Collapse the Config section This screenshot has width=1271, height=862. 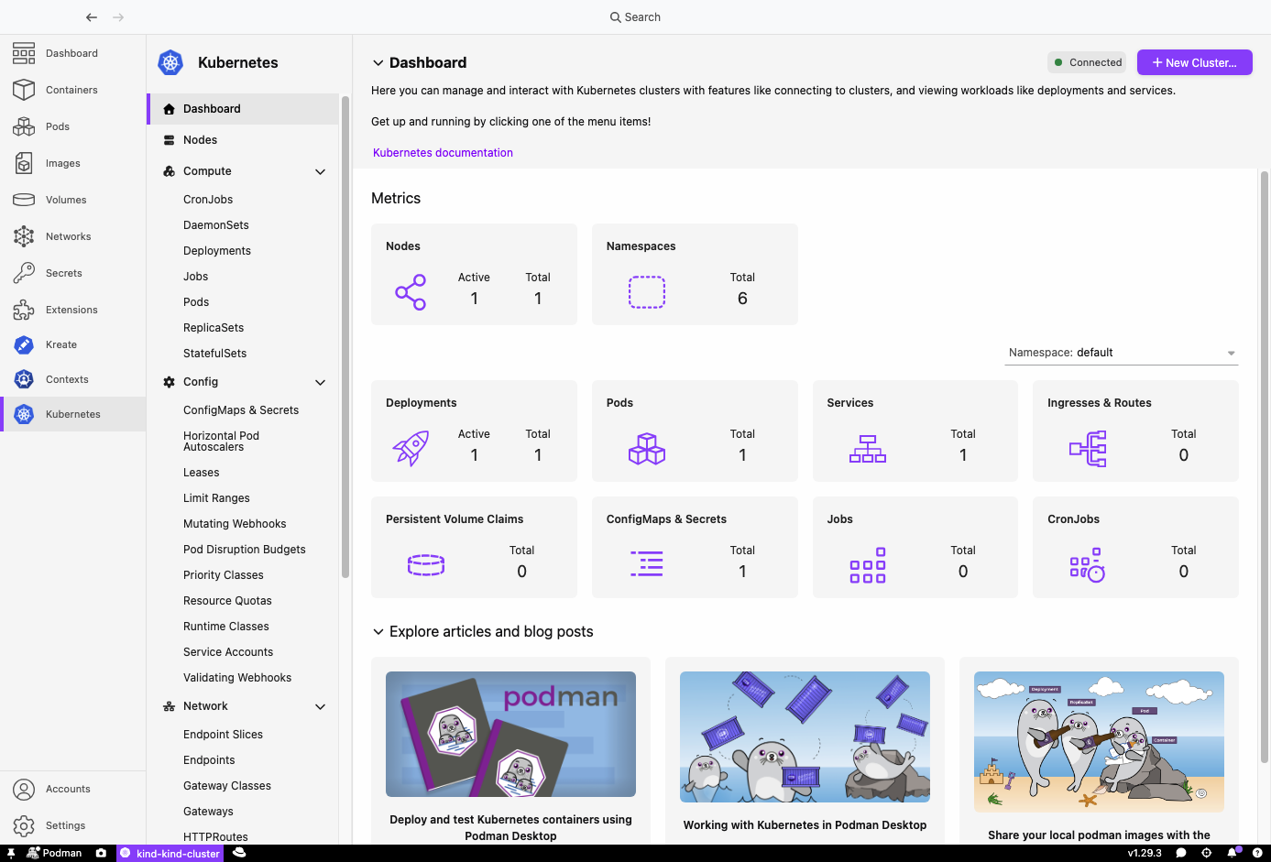(x=320, y=382)
